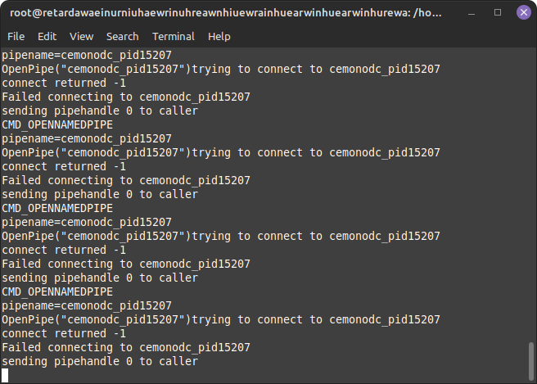Image resolution: width=537 pixels, height=384 pixels.
Task: Click the terminal cursor block on the last line
Action: pos(5,375)
